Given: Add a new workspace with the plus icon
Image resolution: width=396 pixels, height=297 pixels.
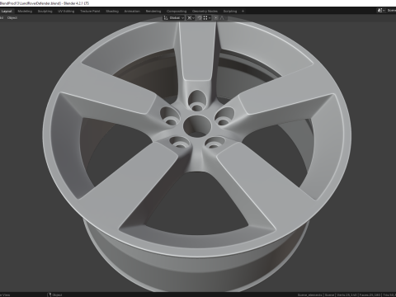Looking at the screenshot, I should pyautogui.click(x=243, y=12).
